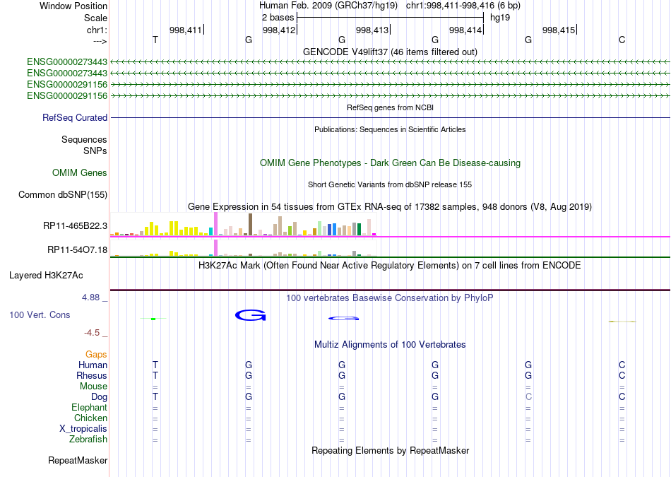
Task: Click the C base in the reference sequence row
Action: (622, 40)
